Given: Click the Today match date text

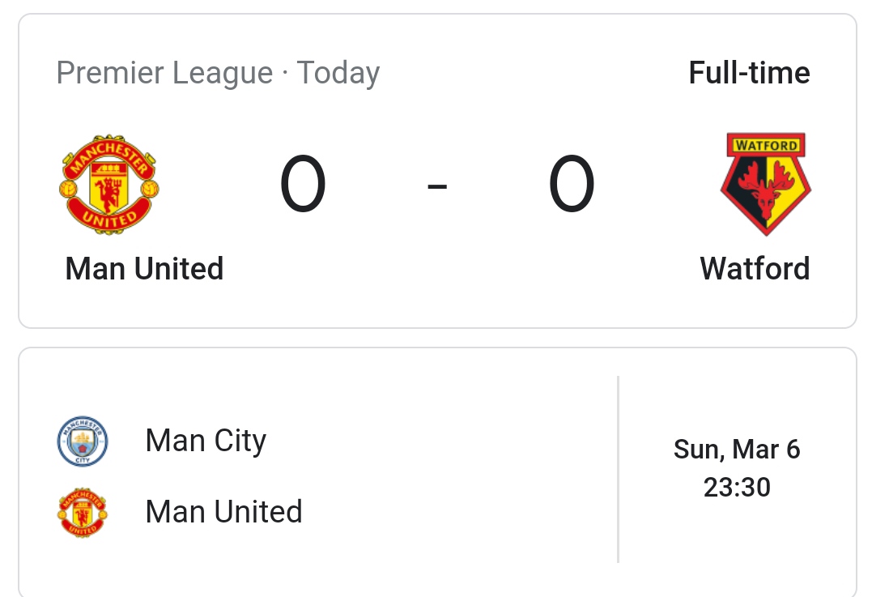Looking at the screenshot, I should (x=338, y=73).
